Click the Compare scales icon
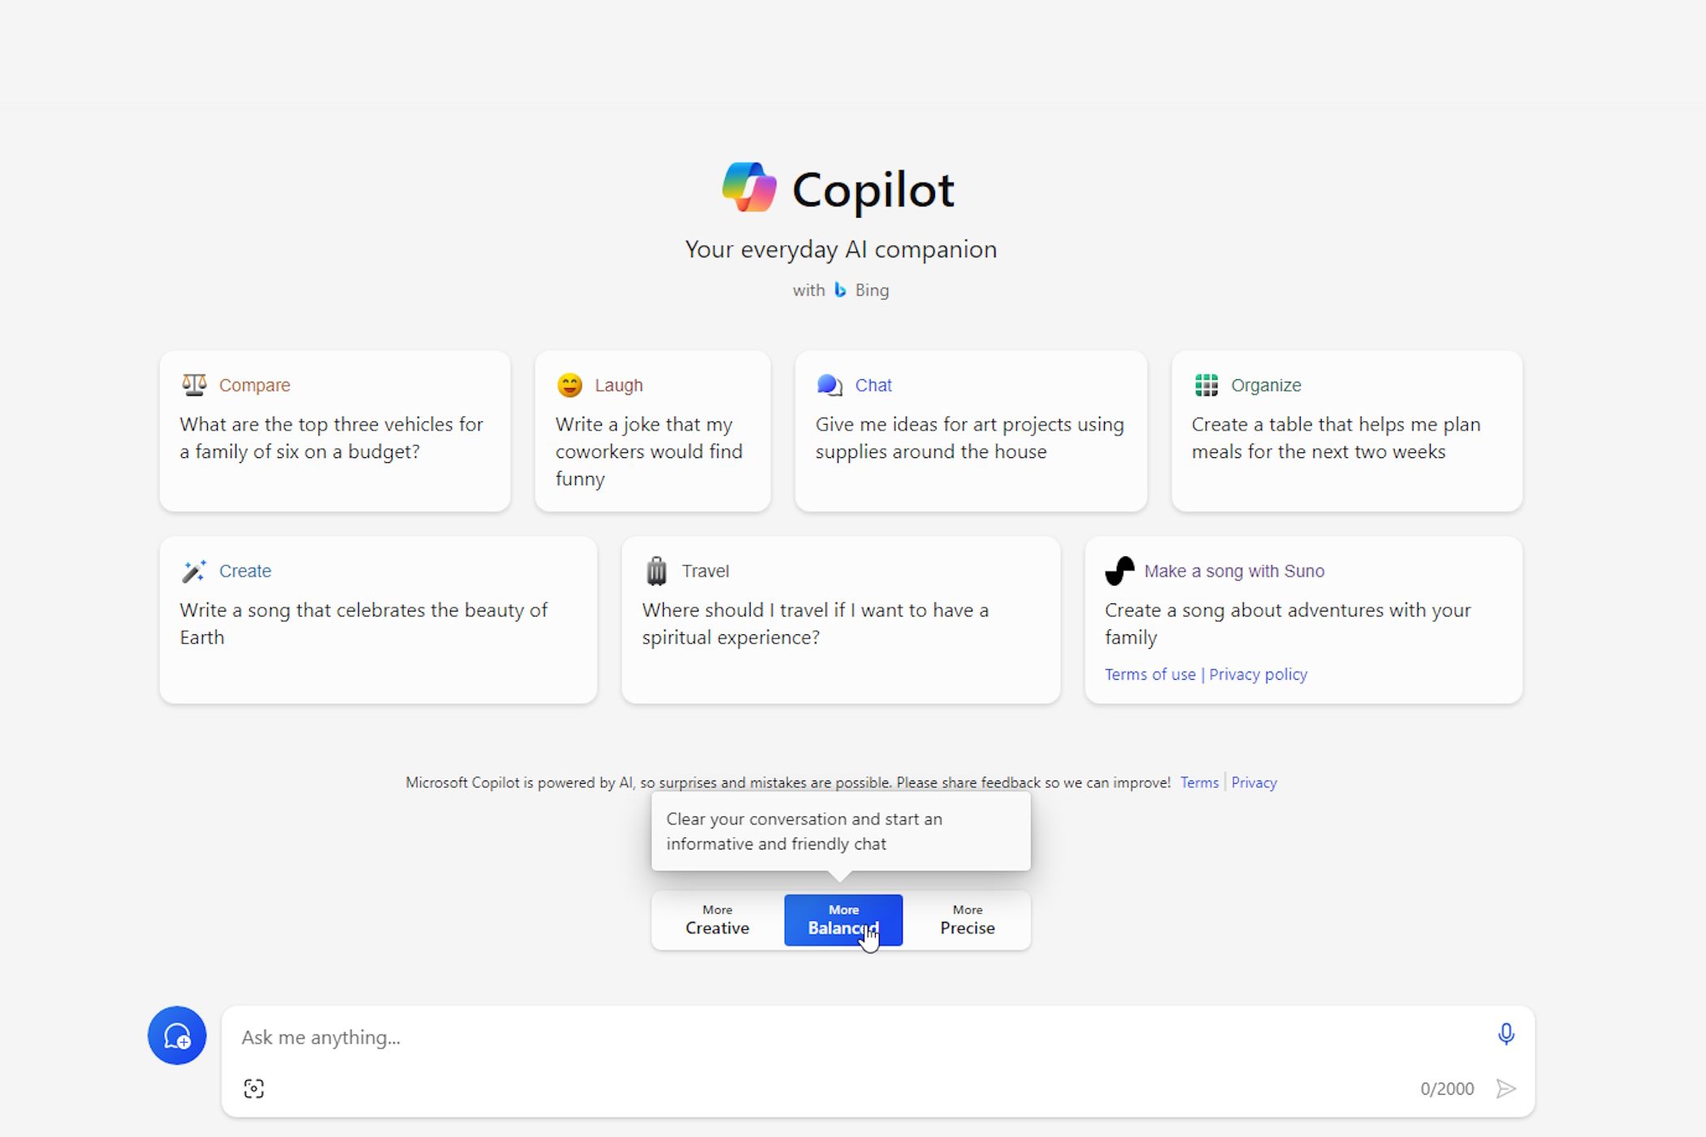 tap(194, 385)
